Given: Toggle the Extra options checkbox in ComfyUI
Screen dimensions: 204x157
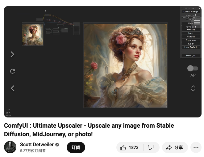Looking at the screenshot, I should pos(196,15).
